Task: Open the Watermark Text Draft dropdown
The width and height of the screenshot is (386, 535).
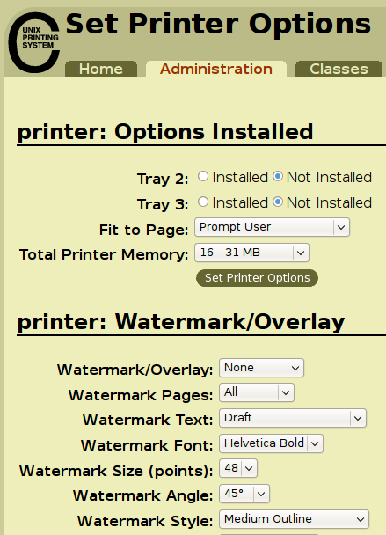Action: [x=293, y=418]
